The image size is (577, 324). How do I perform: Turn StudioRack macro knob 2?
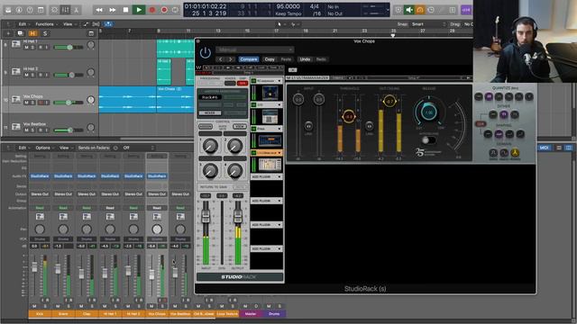[234, 146]
